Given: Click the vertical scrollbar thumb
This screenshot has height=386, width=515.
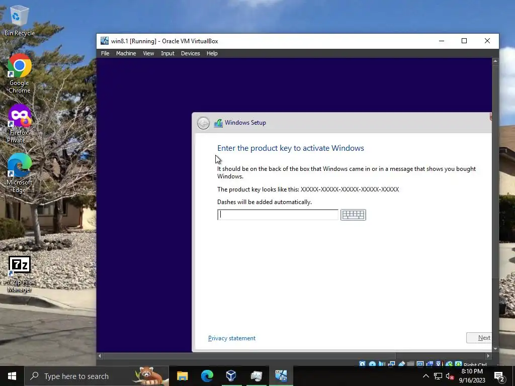Looking at the screenshot, I should tap(495, 171).
